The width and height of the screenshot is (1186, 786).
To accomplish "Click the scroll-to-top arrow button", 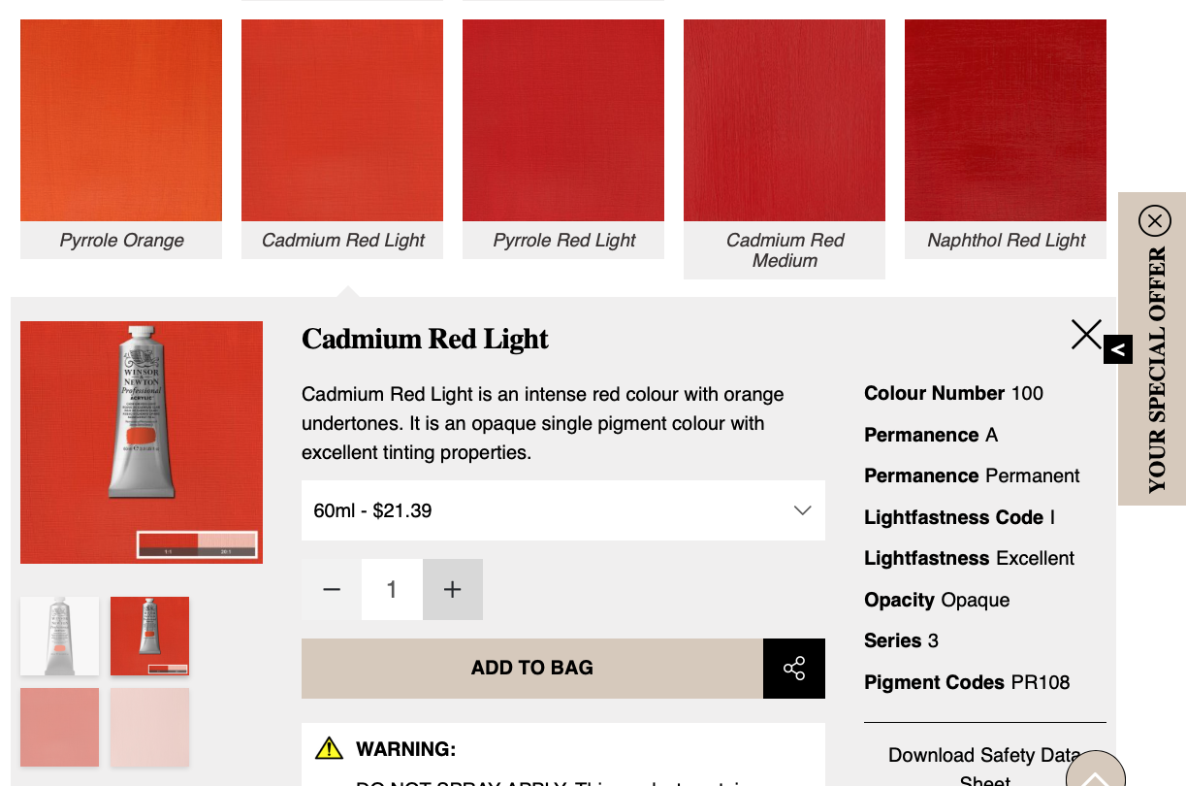I will pyautogui.click(x=1095, y=774).
